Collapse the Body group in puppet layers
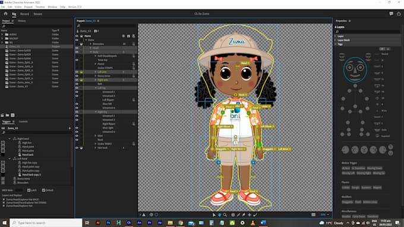 [91, 52]
